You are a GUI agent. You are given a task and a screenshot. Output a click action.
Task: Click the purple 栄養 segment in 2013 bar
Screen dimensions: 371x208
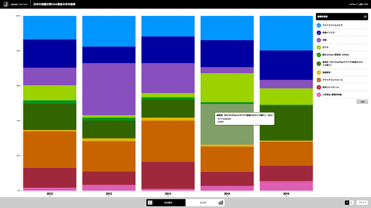[x=109, y=89]
